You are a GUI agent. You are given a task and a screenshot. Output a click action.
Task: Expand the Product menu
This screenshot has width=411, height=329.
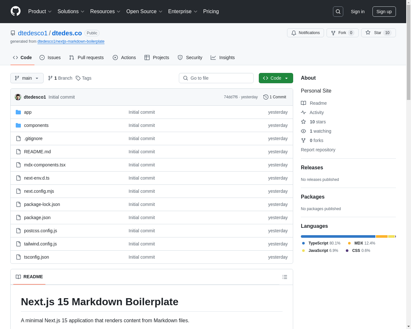click(40, 12)
